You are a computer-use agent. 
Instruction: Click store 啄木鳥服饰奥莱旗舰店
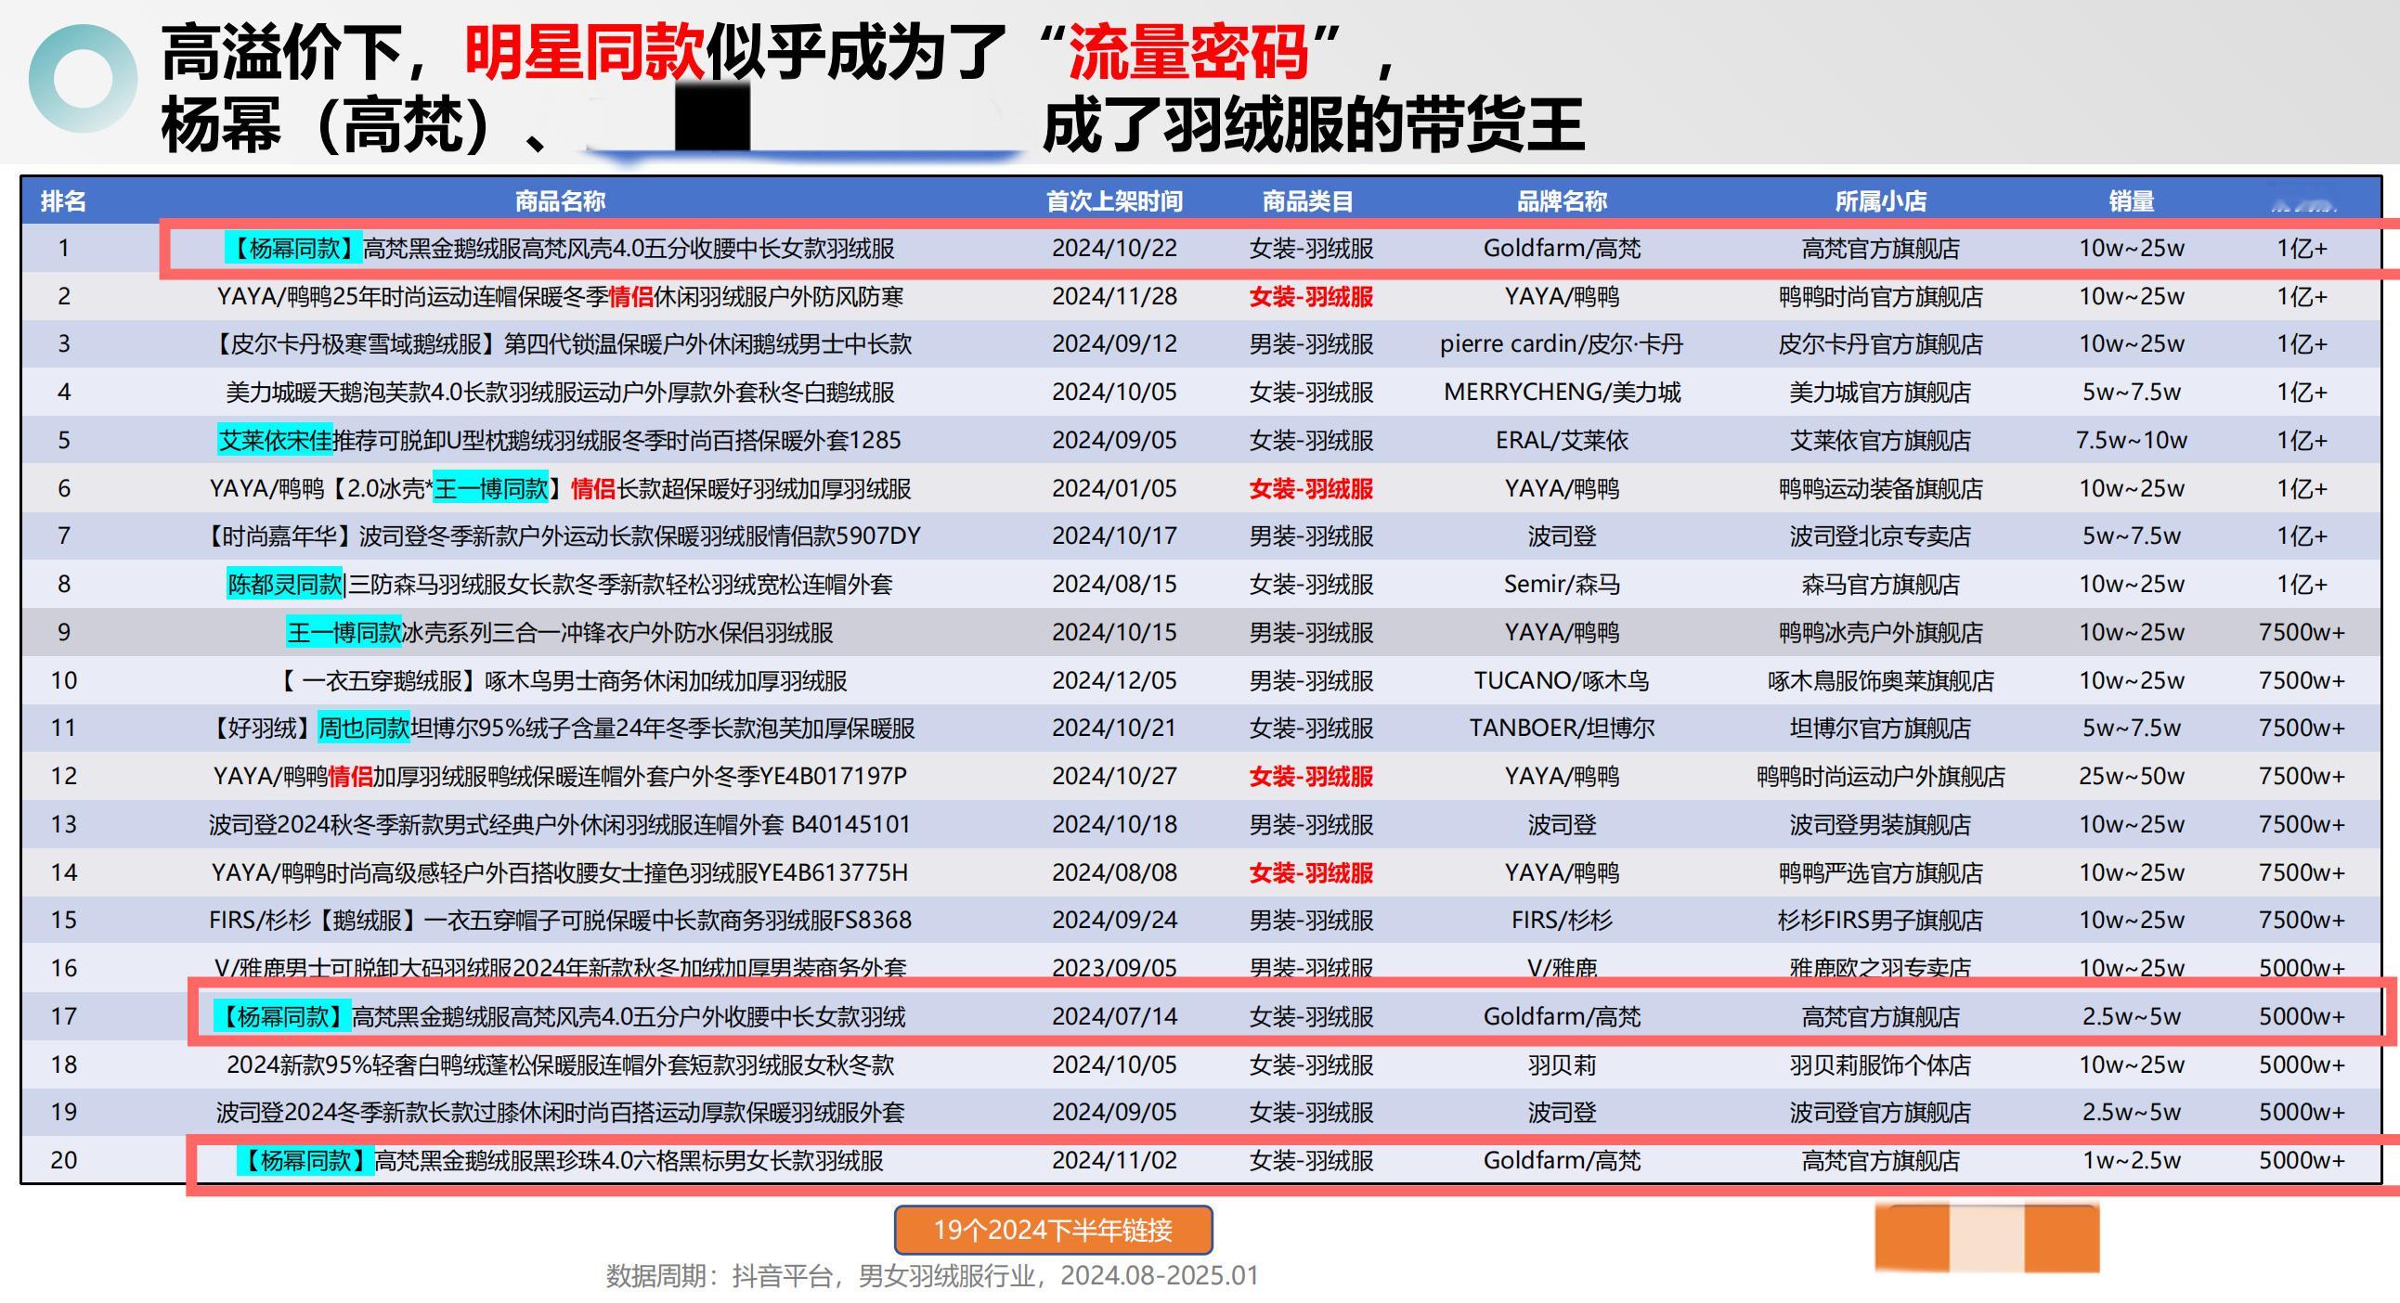(x=1880, y=681)
